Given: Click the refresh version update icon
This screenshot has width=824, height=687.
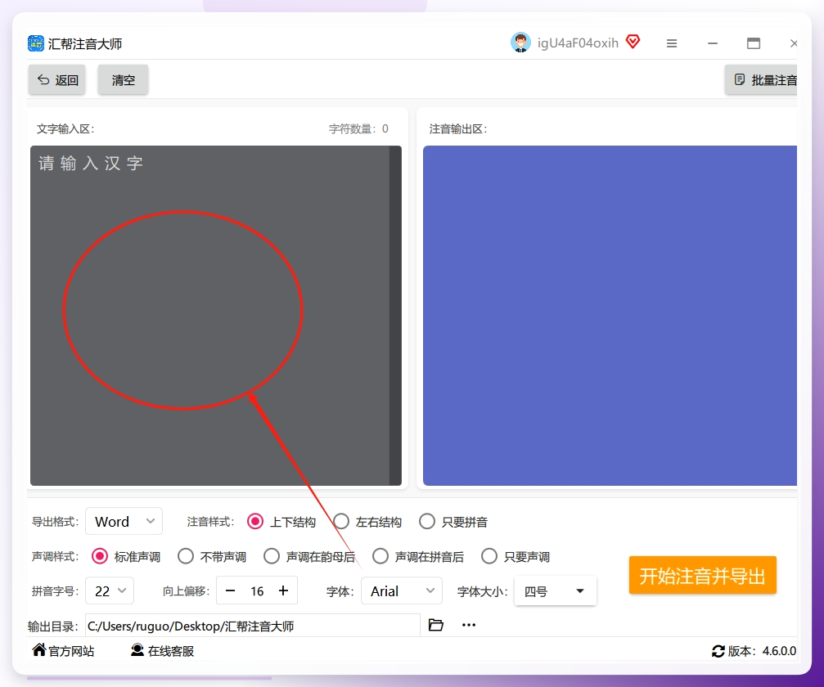Looking at the screenshot, I should [x=718, y=651].
